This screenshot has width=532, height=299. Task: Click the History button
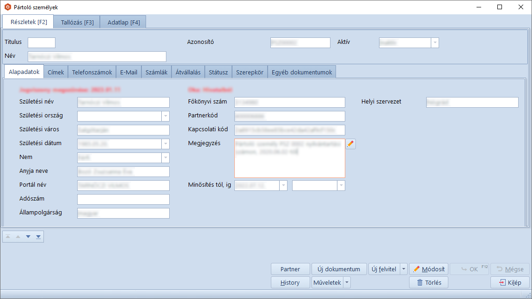point(290,282)
